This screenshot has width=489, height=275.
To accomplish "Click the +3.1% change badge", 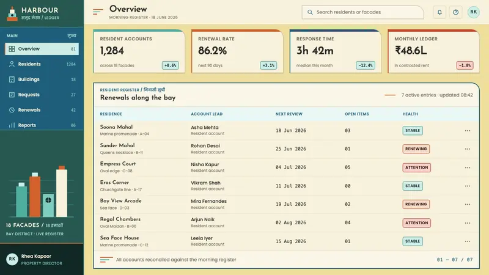I will tap(268, 65).
